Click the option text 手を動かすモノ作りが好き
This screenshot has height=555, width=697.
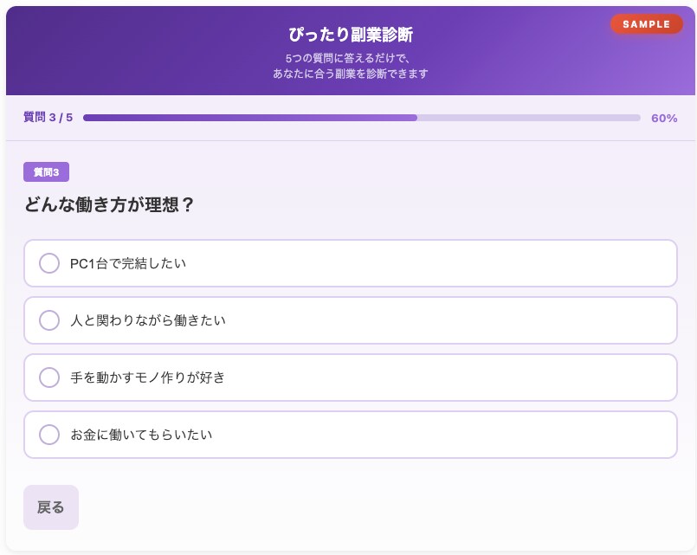pos(147,378)
